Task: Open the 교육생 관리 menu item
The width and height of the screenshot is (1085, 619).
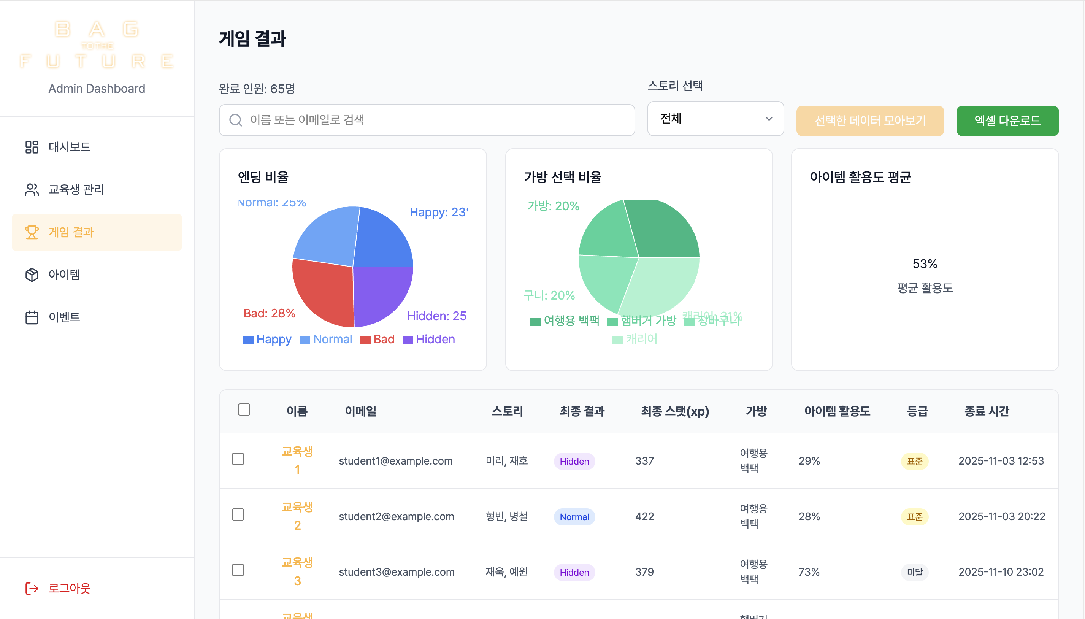Action: (76, 190)
